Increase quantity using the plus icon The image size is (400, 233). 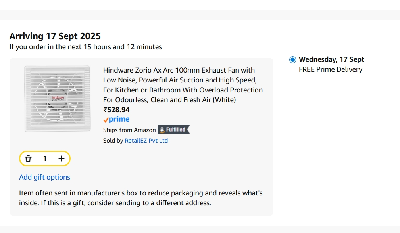pyautogui.click(x=62, y=158)
